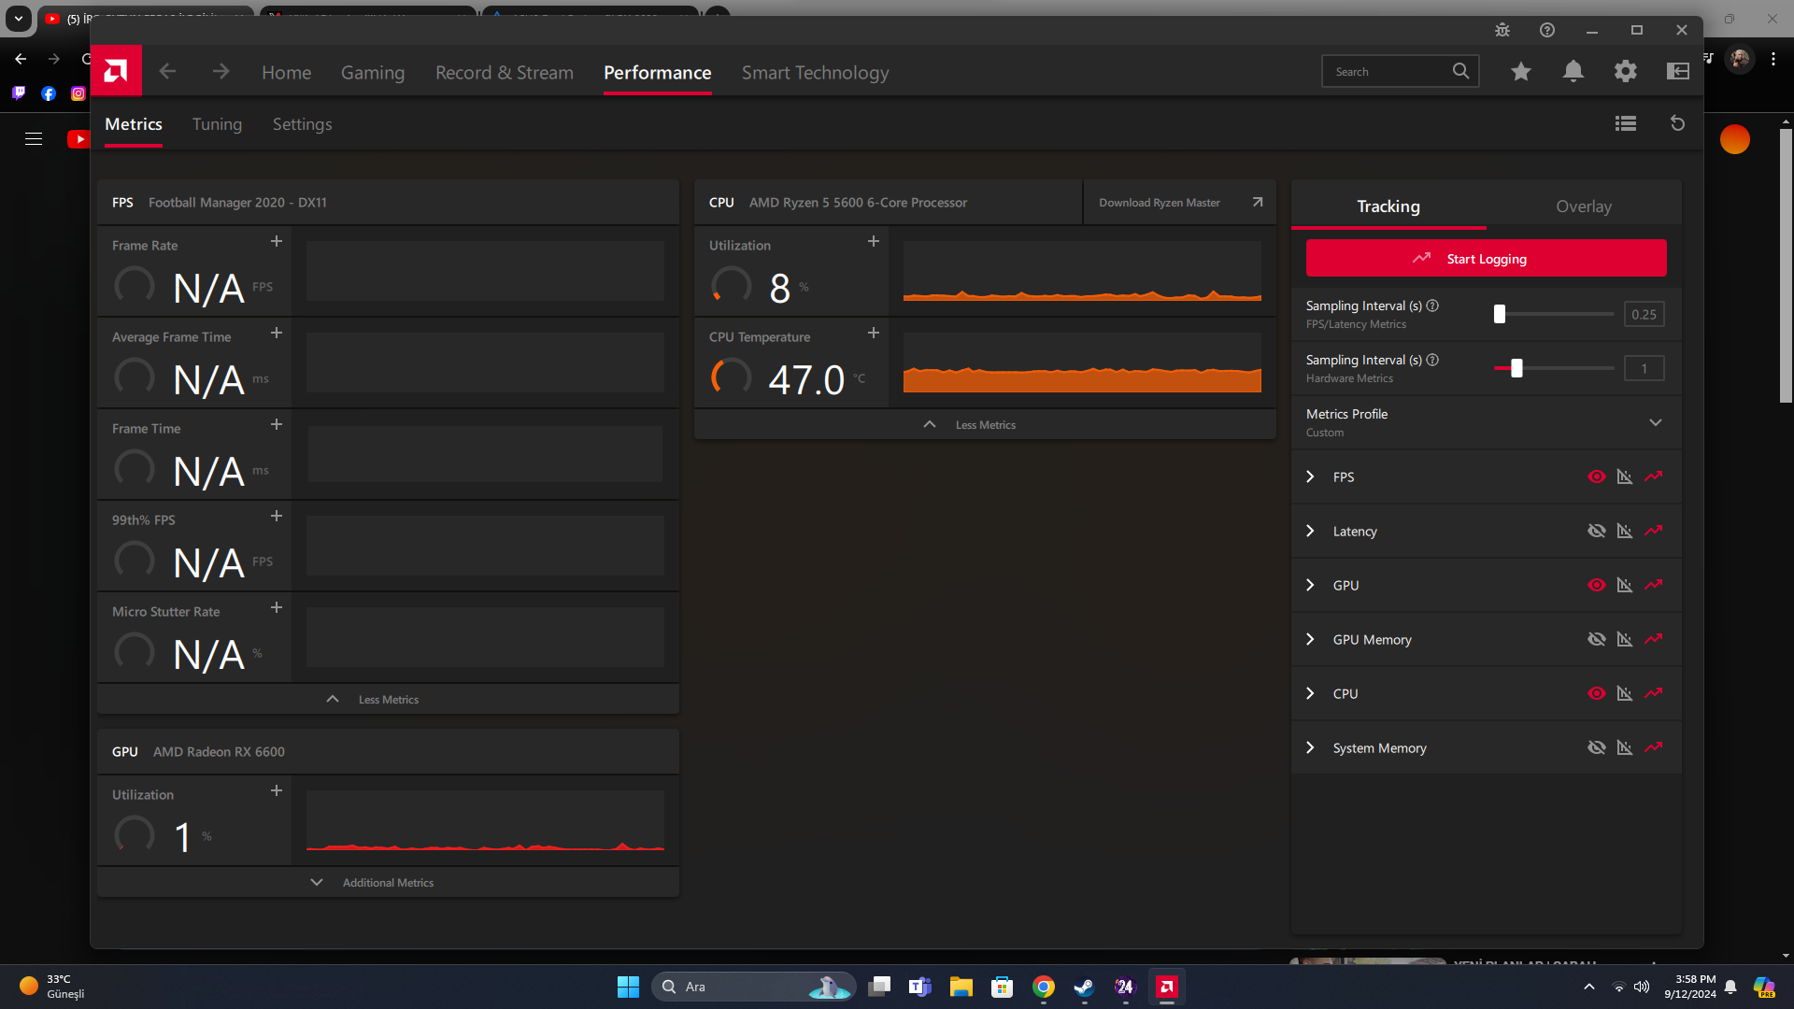Image resolution: width=1794 pixels, height=1009 pixels.
Task: Click the AMD logo home icon
Action: point(116,71)
